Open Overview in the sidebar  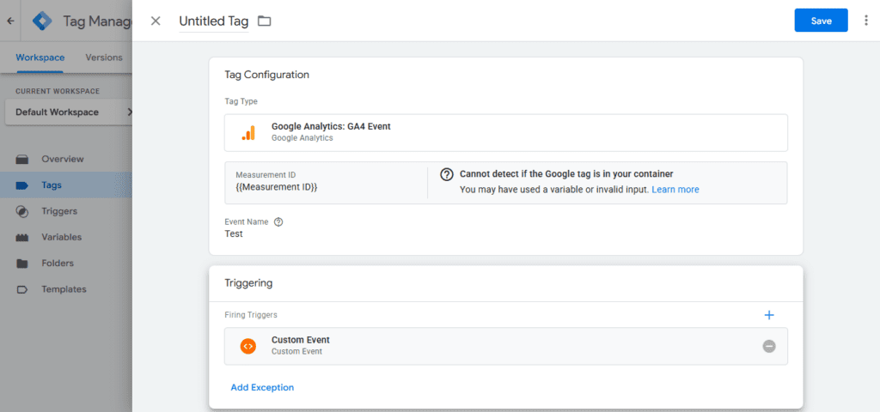(x=62, y=159)
